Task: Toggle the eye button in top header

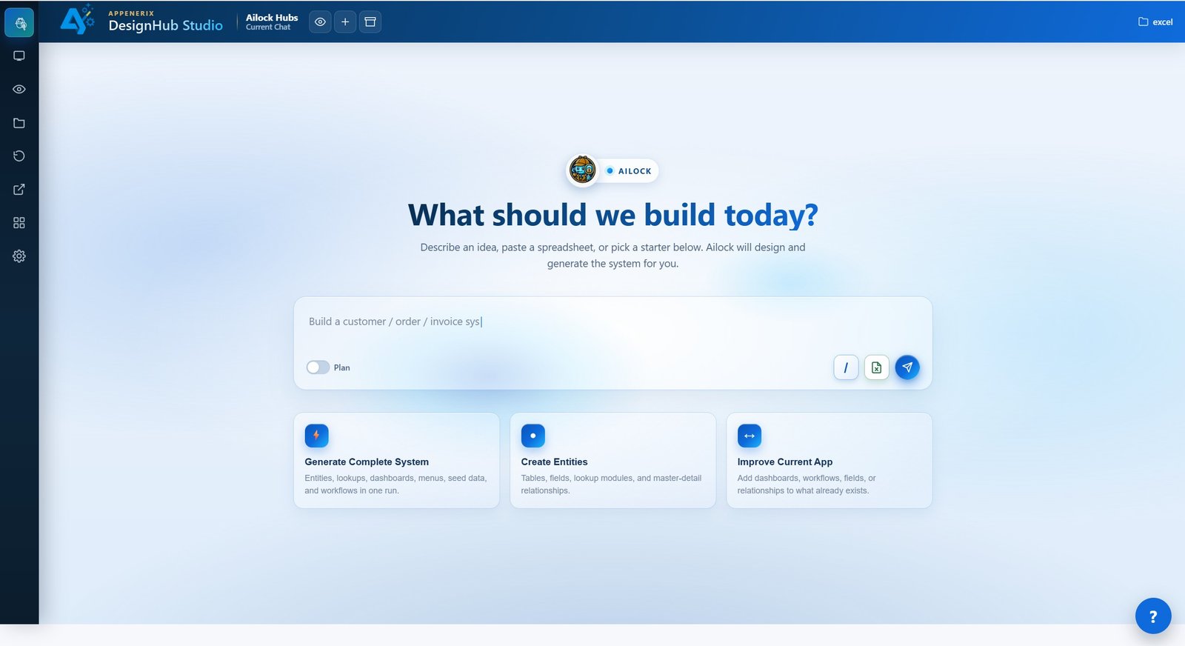Action: click(320, 22)
